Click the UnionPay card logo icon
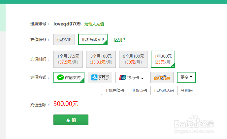 pyautogui.click(x=123, y=77)
